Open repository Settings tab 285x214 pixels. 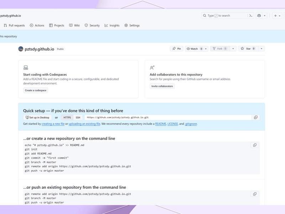pyautogui.click(x=132, y=25)
